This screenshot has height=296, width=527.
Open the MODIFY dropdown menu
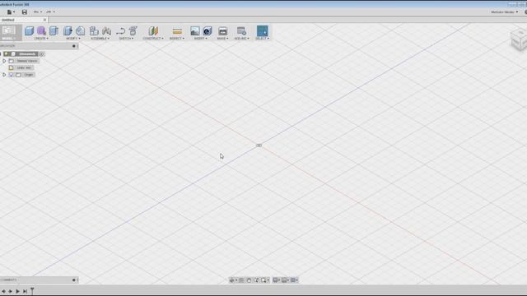[x=73, y=39]
